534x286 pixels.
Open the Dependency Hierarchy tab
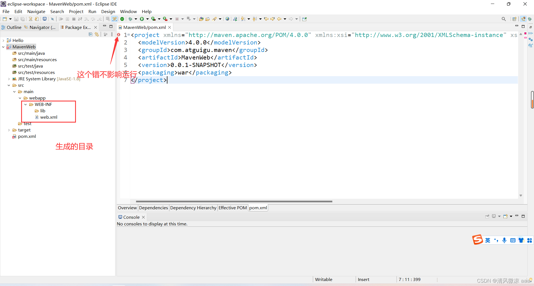click(x=193, y=208)
